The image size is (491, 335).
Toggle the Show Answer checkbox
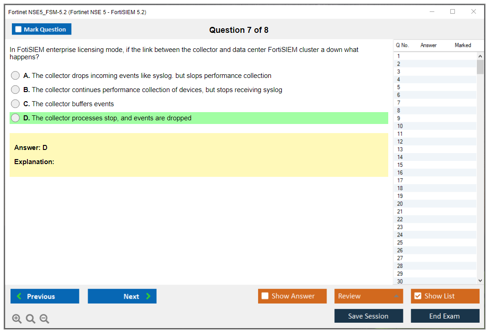click(x=265, y=296)
